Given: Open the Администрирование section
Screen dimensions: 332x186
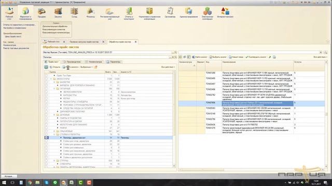Looking at the screenshot, I should point(189,12).
